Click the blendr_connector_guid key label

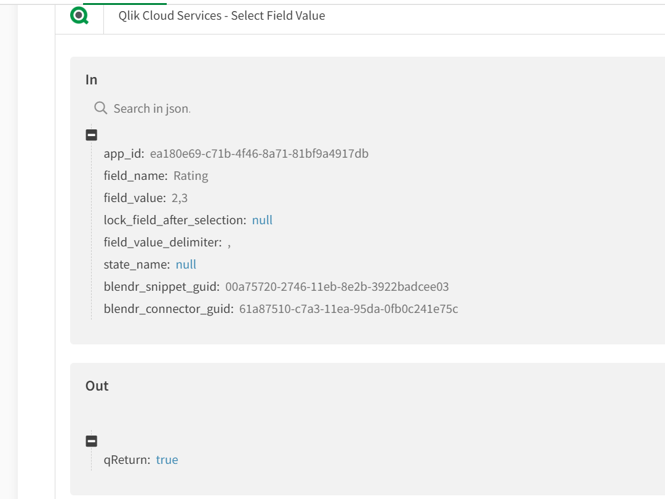169,309
